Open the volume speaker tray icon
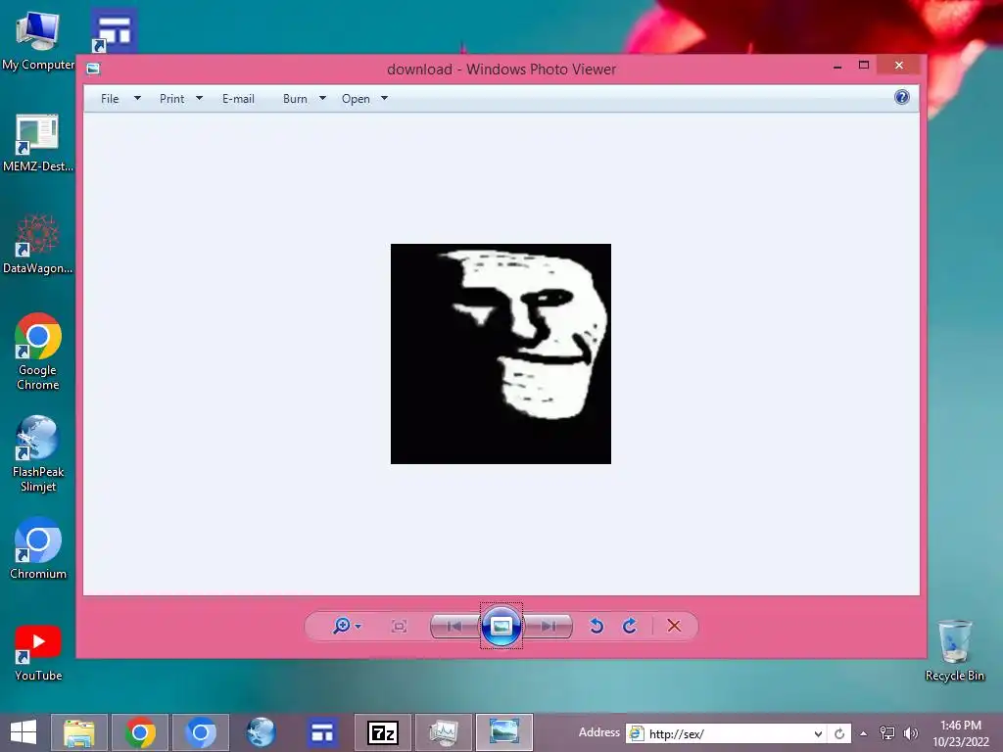Screen dimensions: 1003x752 910,733
